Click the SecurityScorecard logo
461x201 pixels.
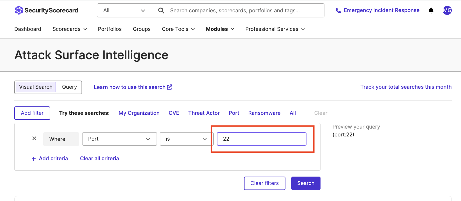click(x=47, y=10)
